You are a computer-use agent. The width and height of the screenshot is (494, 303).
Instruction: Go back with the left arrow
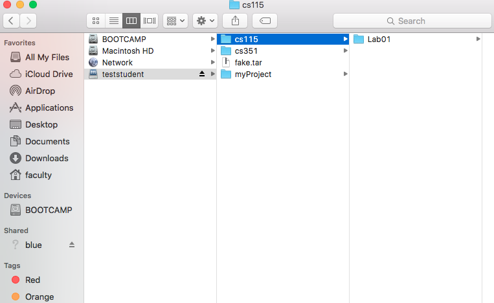12,21
